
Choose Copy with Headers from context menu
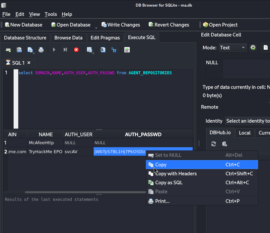tap(202, 174)
